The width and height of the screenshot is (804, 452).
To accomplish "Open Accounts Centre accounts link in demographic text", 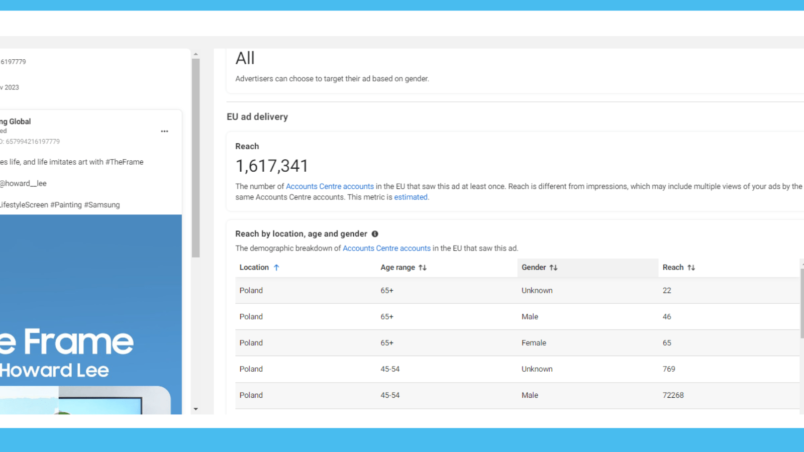I will [386, 248].
